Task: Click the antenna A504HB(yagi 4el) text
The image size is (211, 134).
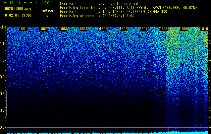Action: coord(118,16)
